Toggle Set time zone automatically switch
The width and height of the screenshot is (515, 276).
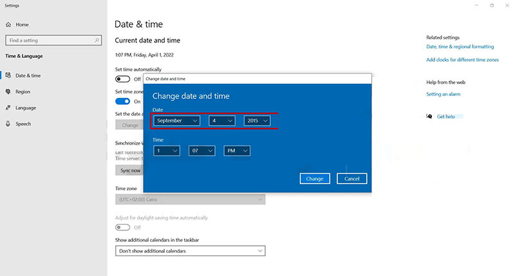point(122,102)
